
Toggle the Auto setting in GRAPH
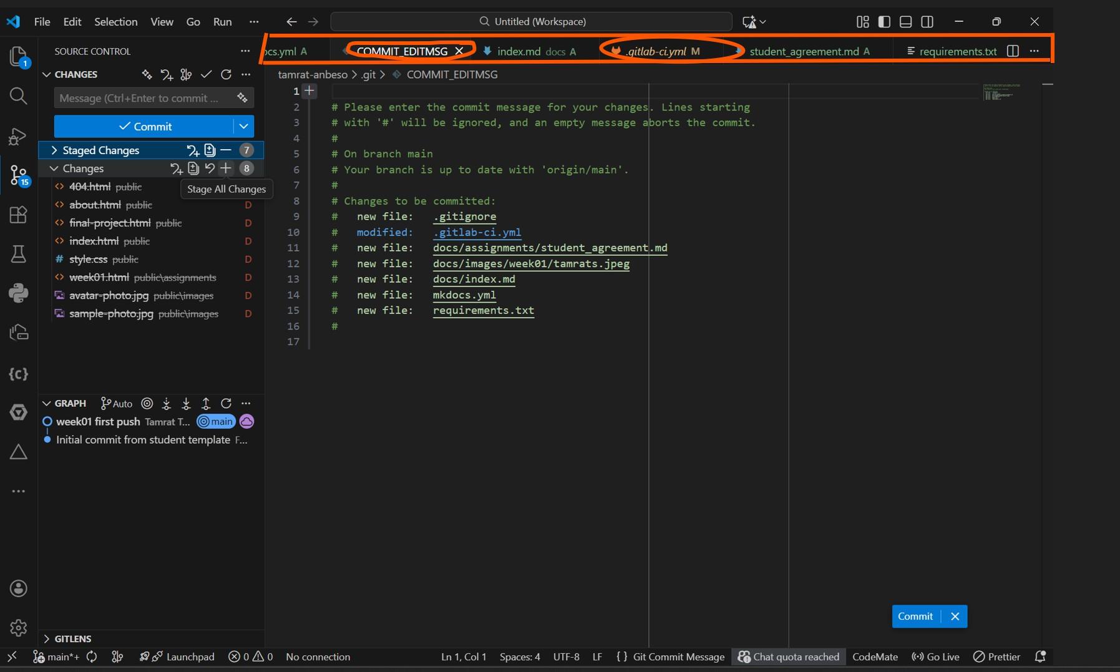click(117, 403)
